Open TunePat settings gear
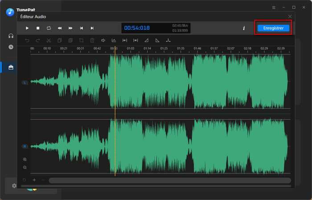Viewport: 312px width, 200px height. [x=14, y=186]
